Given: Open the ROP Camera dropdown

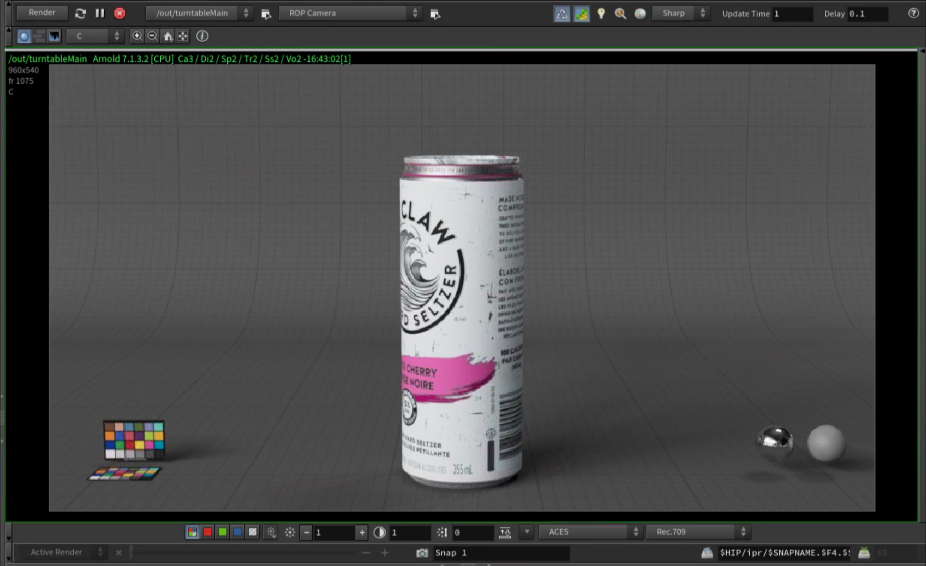Looking at the screenshot, I should [350, 13].
